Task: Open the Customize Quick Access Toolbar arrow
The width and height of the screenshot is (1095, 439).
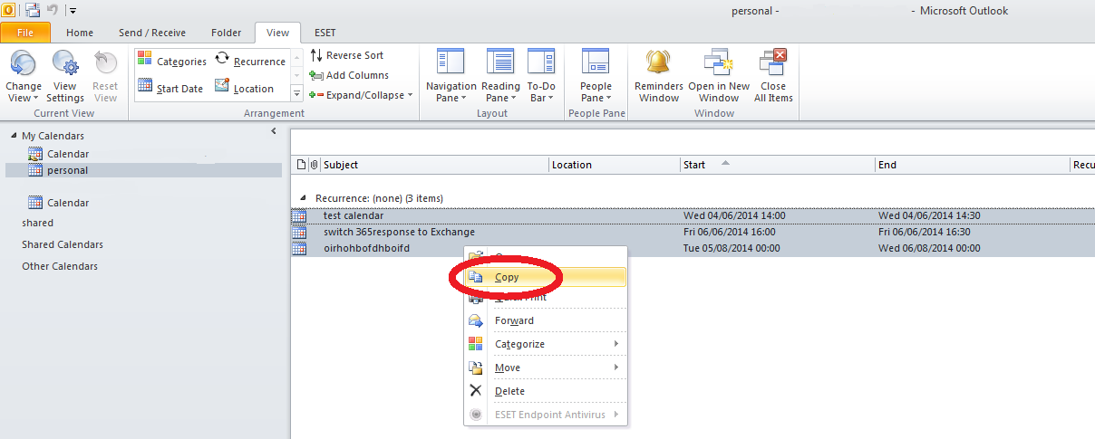Action: coord(73,11)
